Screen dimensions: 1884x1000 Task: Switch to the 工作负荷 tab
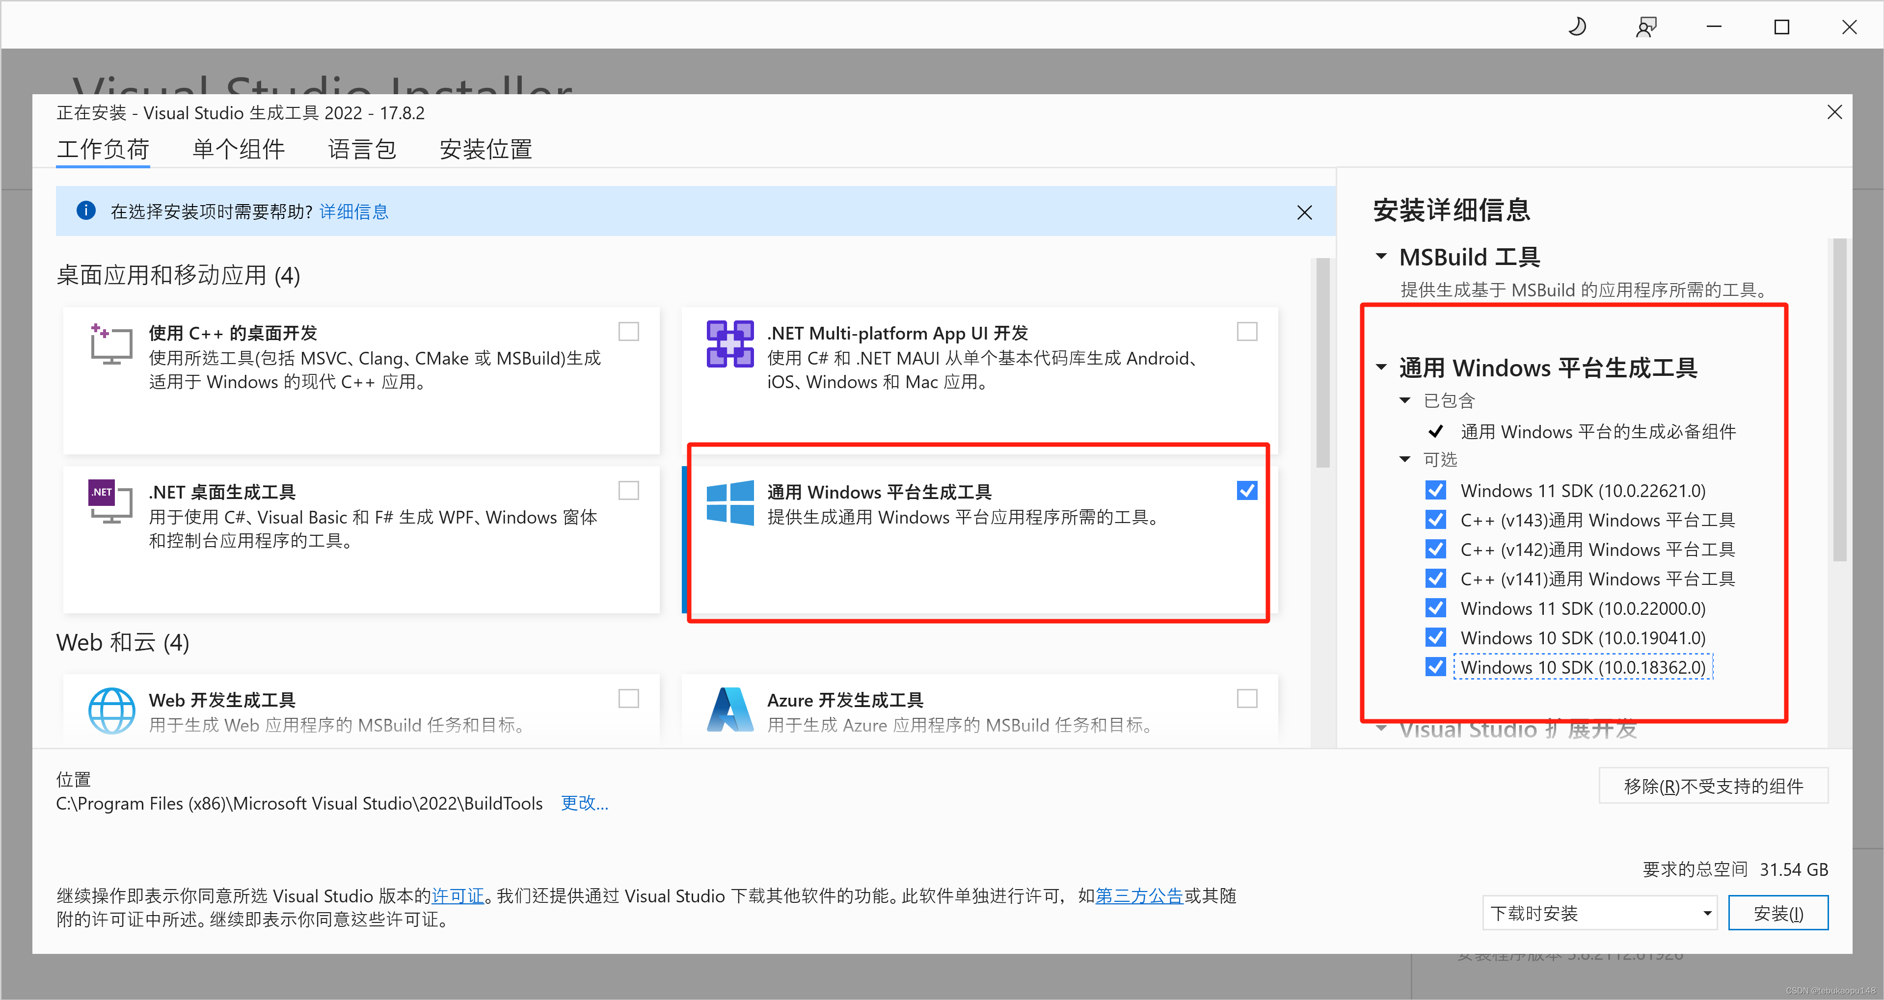103,150
